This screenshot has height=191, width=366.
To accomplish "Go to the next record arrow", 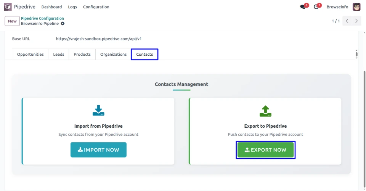I will pos(356,21).
